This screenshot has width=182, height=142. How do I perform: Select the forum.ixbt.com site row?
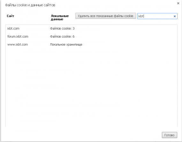click(91, 37)
